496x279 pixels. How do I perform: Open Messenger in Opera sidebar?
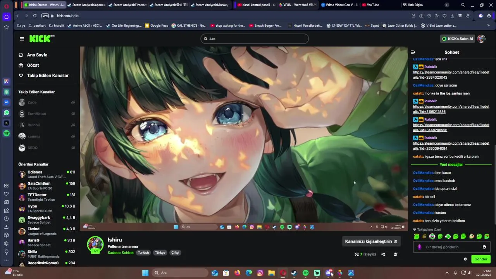tap(6, 102)
